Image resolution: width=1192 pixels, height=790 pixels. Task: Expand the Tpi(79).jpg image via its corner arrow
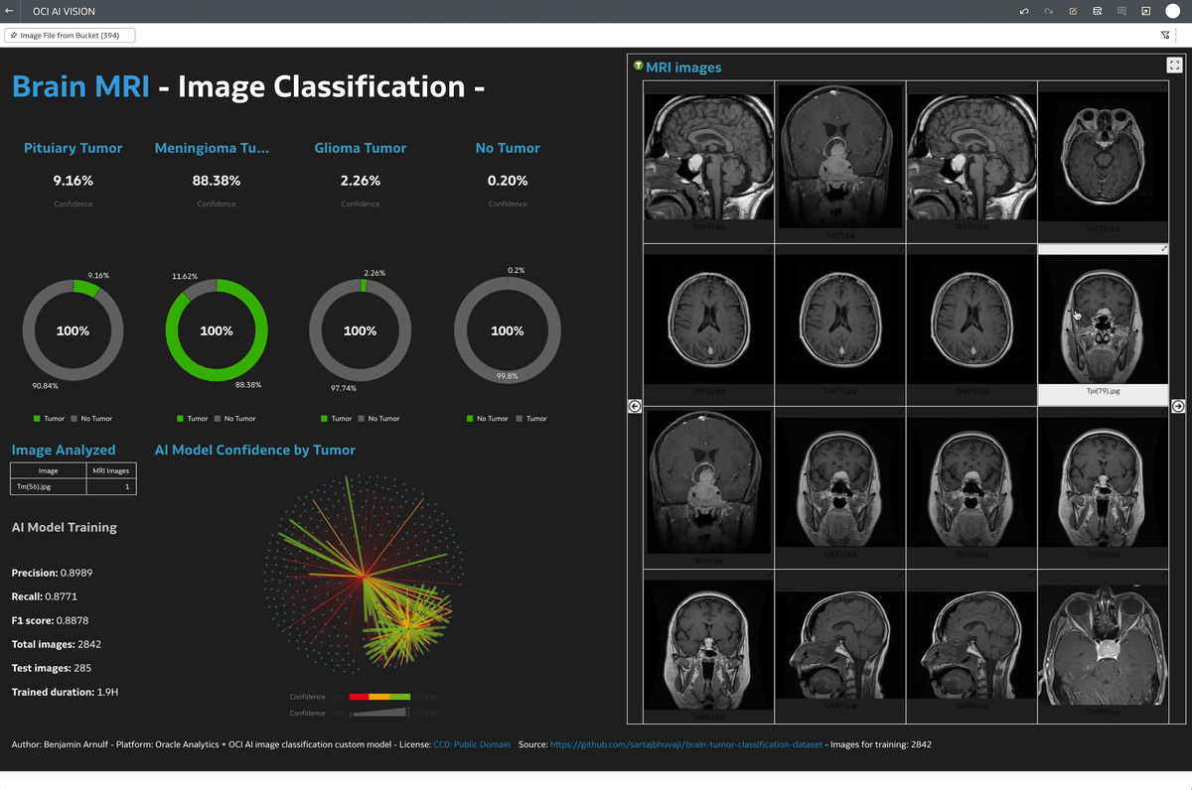(1162, 250)
